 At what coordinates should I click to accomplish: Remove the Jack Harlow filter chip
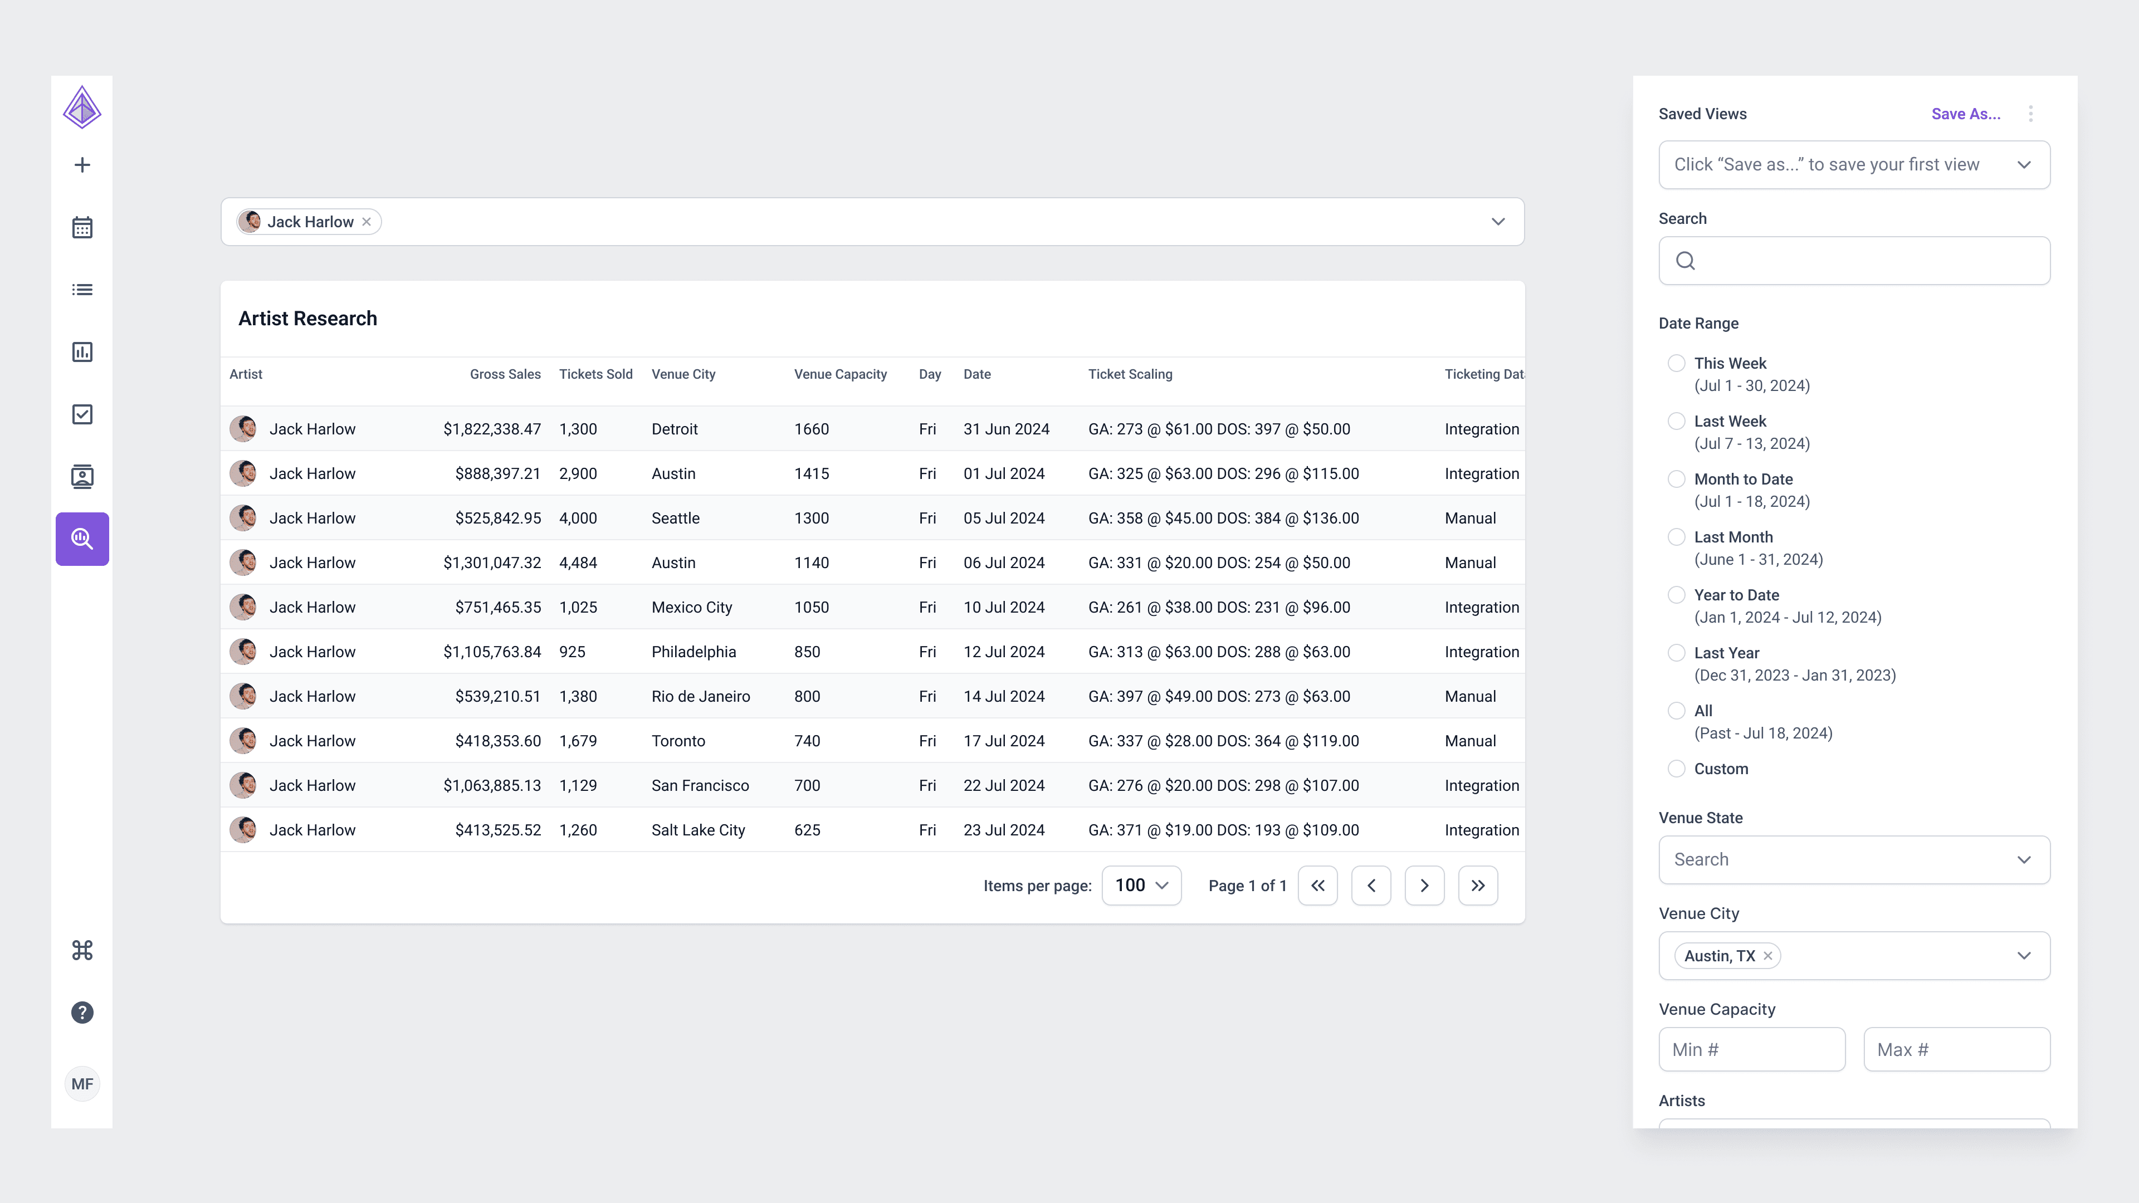[366, 222]
